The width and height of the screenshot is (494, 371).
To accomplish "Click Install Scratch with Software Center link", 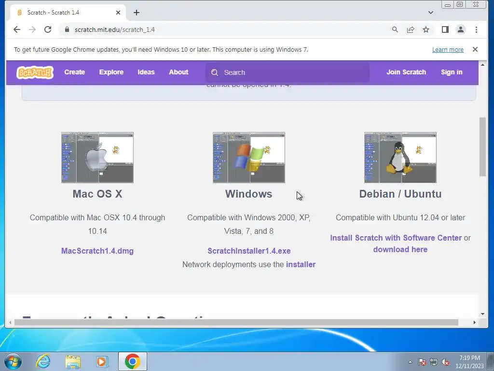I will [396, 238].
